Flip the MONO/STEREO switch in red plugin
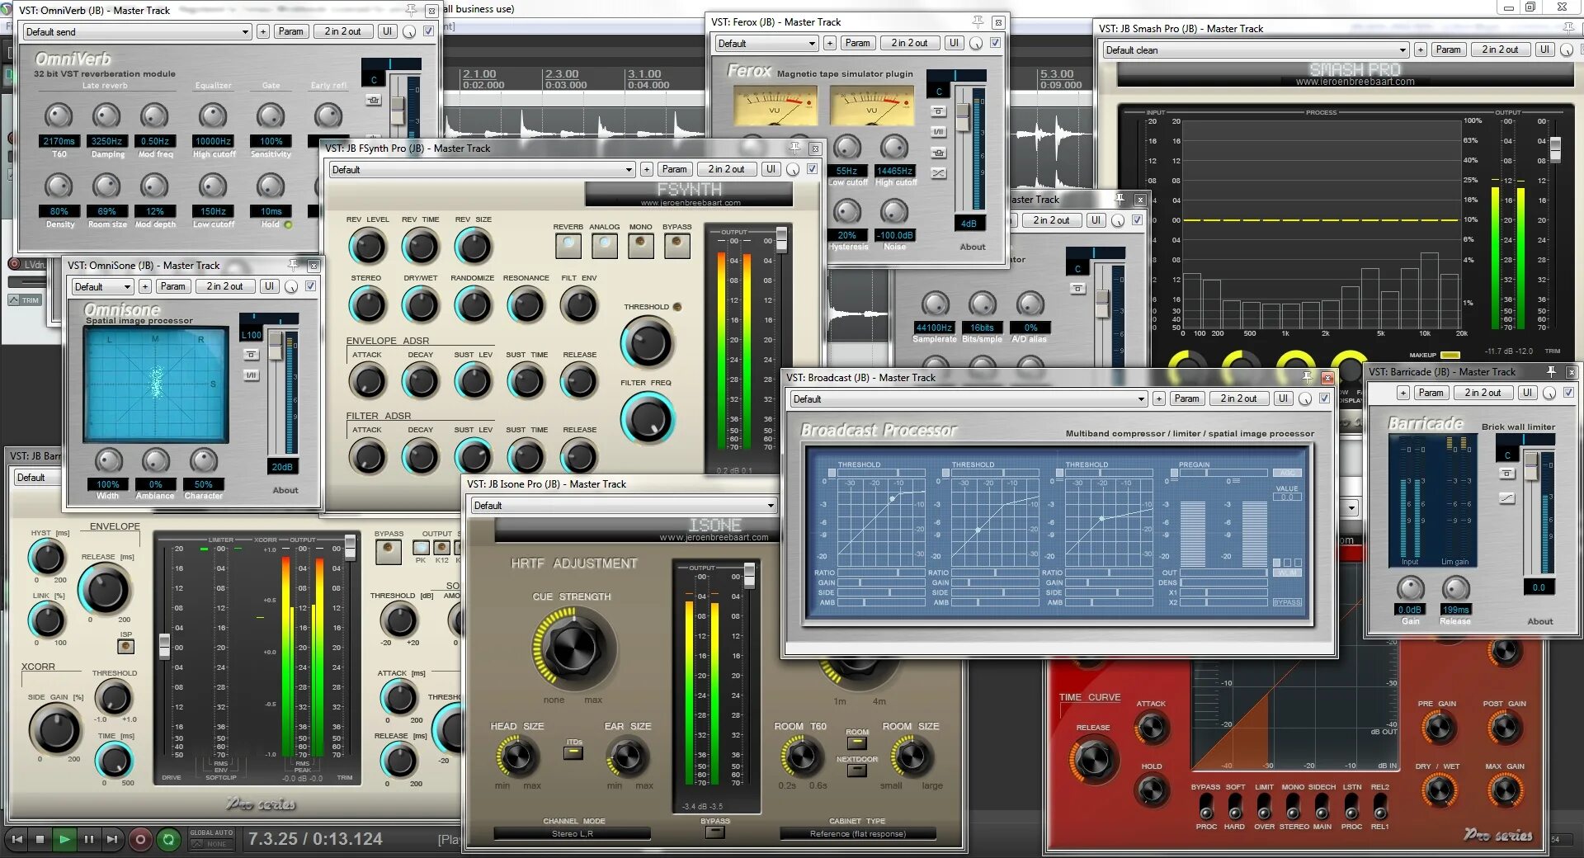 click(1294, 805)
